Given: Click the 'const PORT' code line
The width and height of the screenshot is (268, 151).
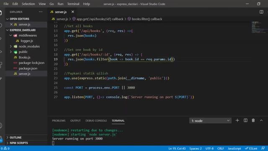Looking at the screenshot, I should [x=99, y=88].
